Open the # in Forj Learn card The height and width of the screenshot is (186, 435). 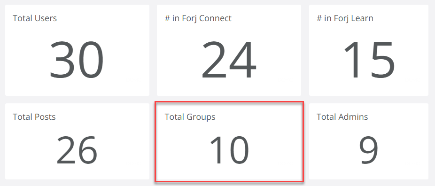(x=369, y=50)
